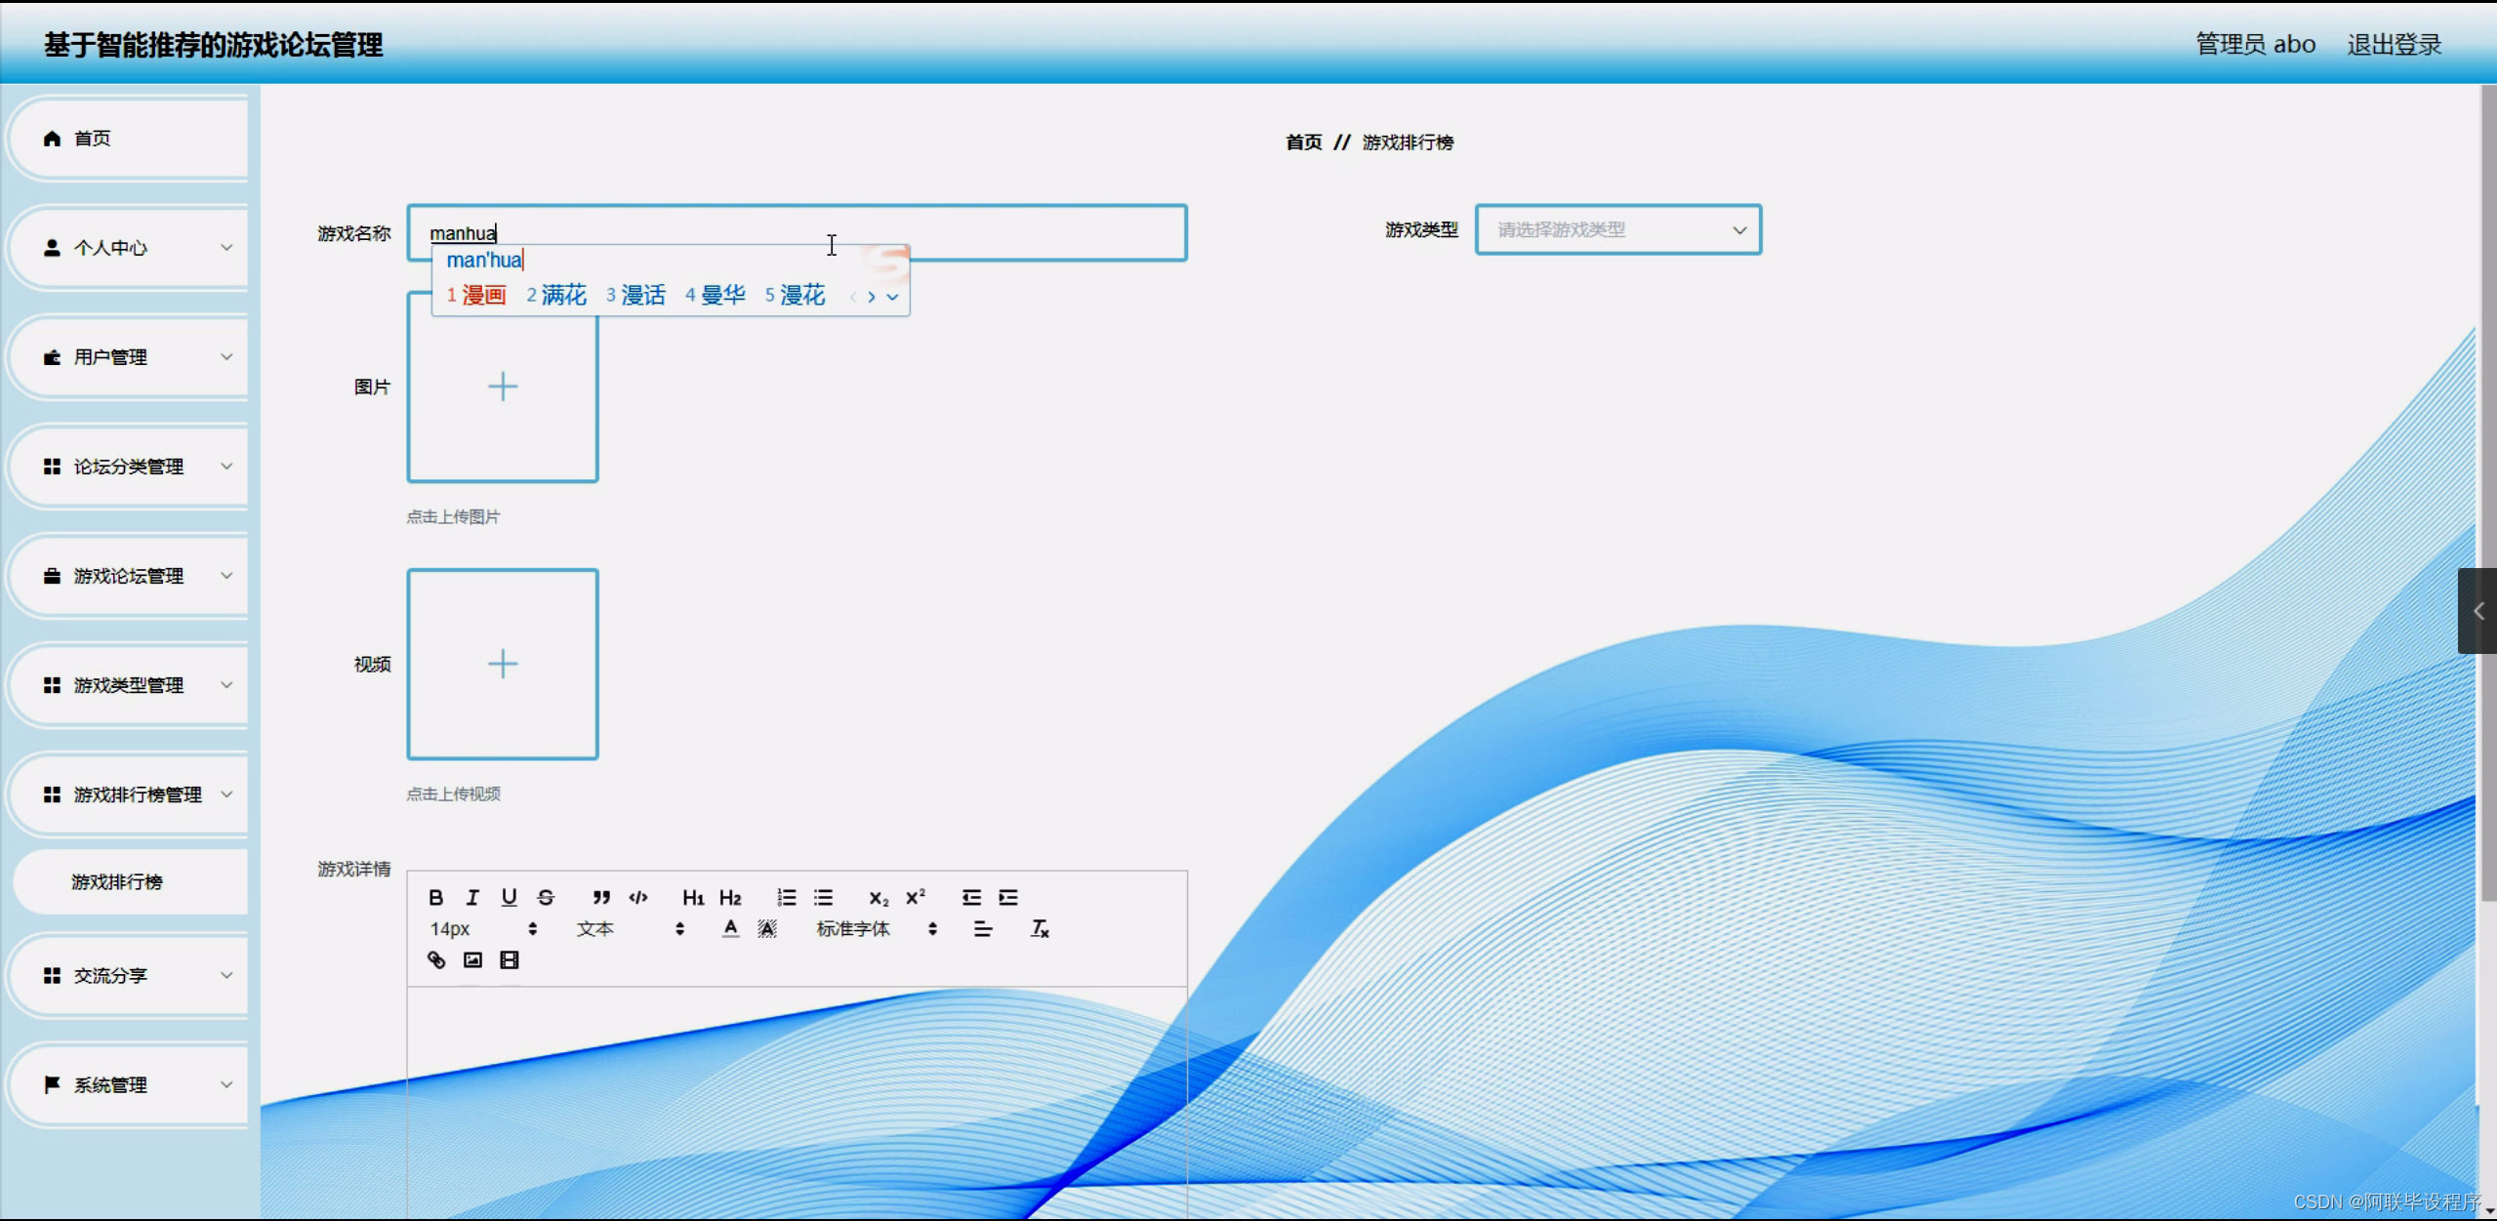Open the 游戏排行榜 submenu item
Viewport: 2497px width, 1221px height.
pyautogui.click(x=131, y=881)
